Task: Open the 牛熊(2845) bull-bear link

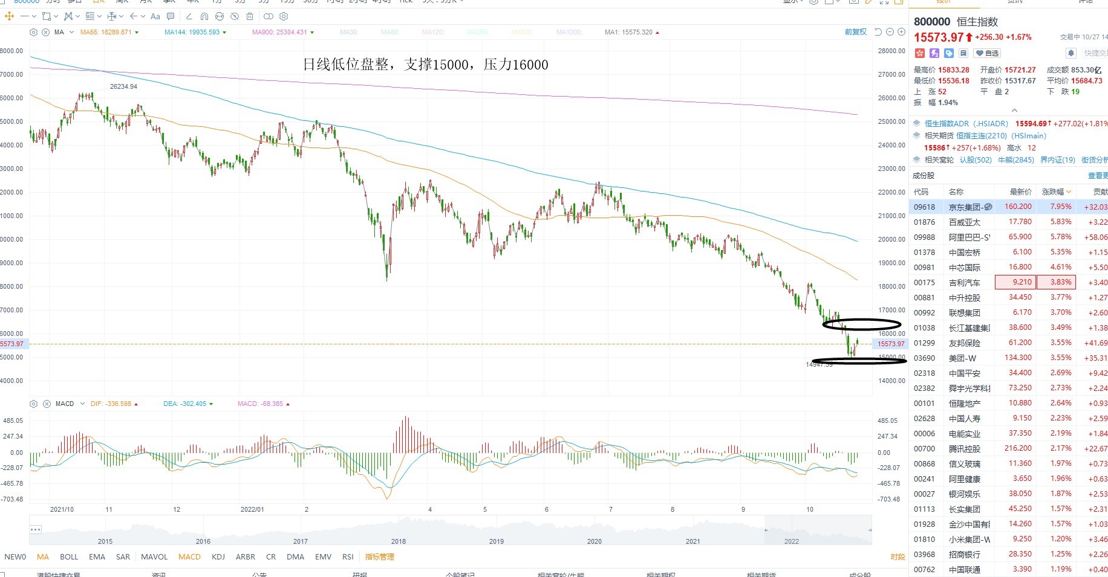Action: coord(1016,160)
